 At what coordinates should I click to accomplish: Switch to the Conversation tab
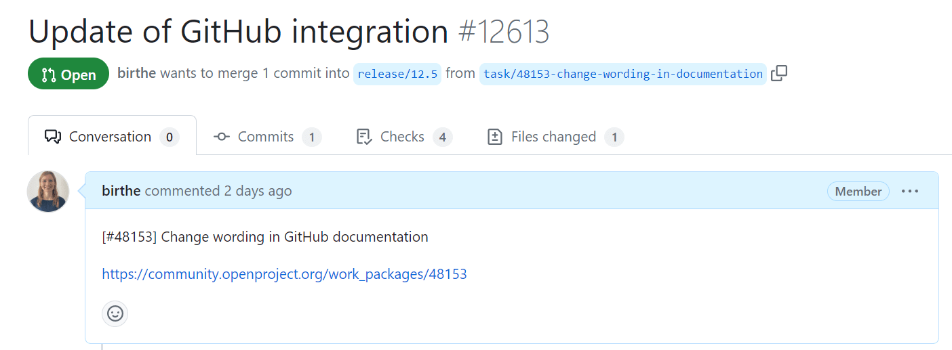110,137
